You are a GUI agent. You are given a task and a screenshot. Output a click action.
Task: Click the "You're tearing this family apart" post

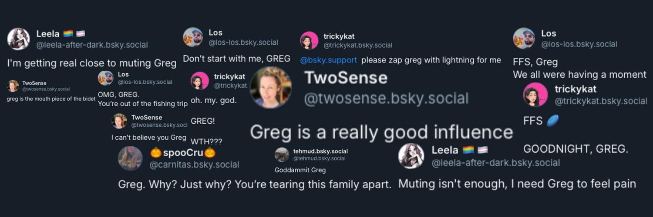[x=255, y=184]
